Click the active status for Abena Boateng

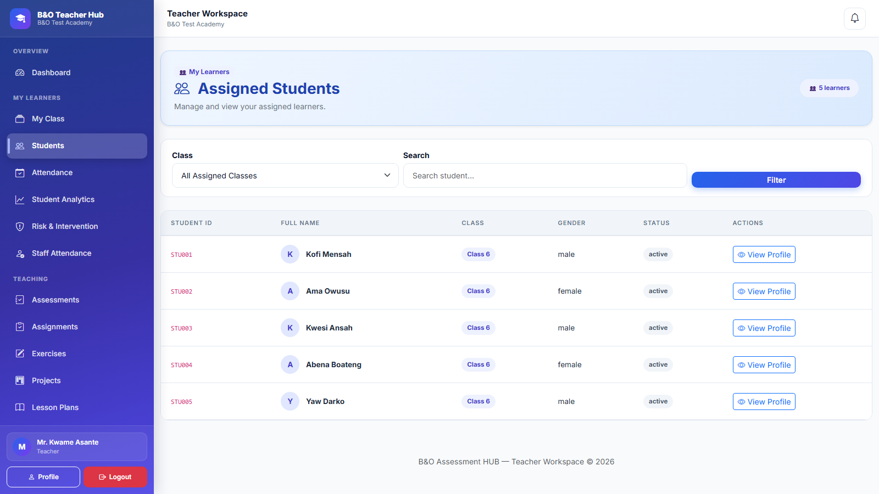coord(658,364)
